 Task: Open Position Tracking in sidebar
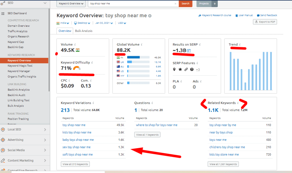18,119
